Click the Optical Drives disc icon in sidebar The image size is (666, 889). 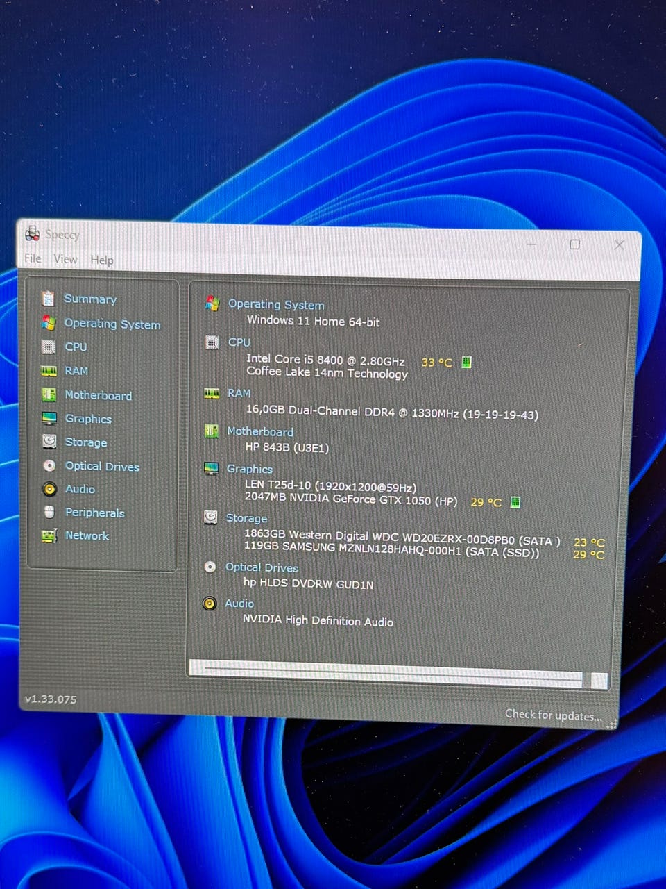coord(49,466)
